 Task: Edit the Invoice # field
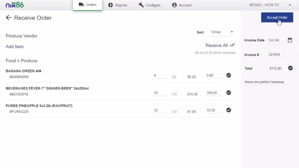(280, 55)
